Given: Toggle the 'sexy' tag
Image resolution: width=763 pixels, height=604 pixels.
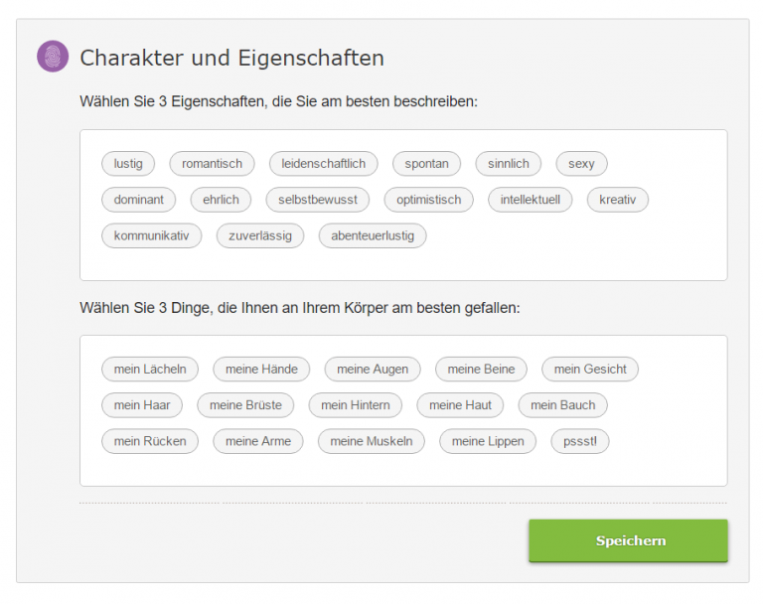Looking at the screenshot, I should tap(581, 164).
